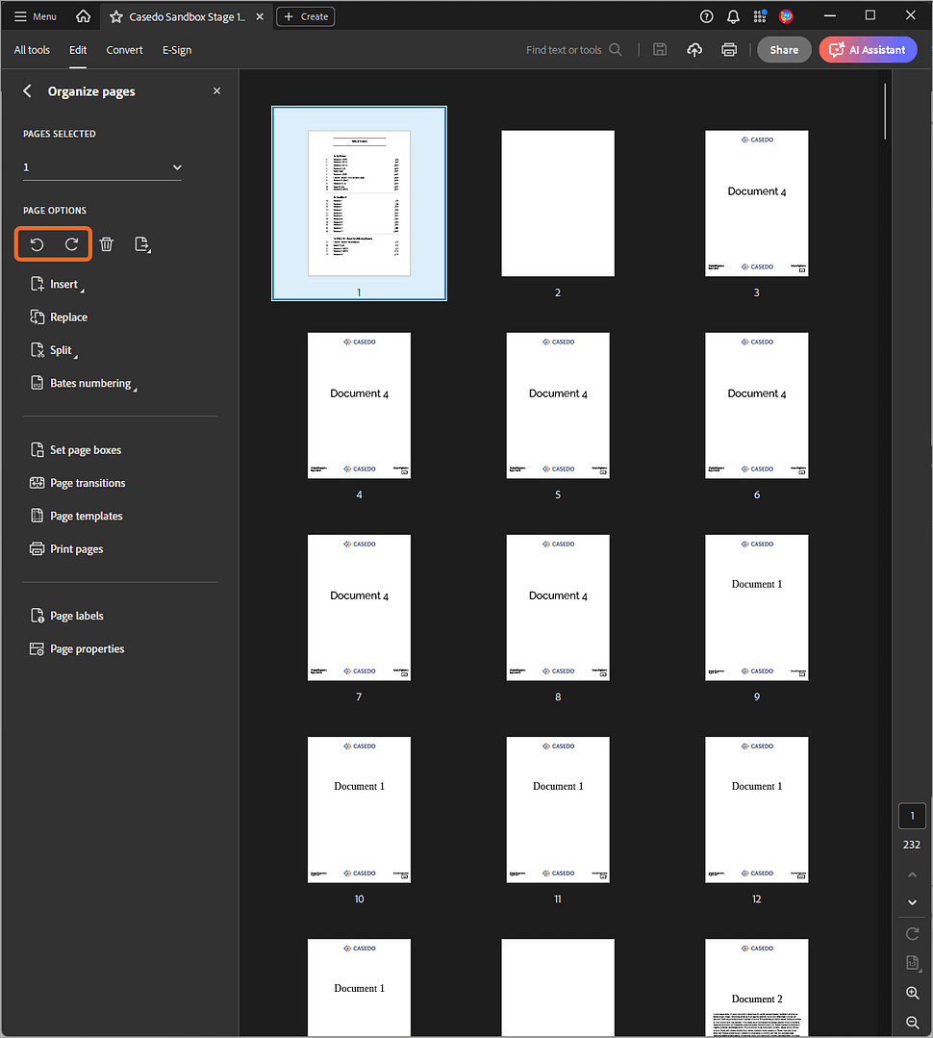Open Set page boxes
This screenshot has height=1038, width=933.
pos(85,449)
